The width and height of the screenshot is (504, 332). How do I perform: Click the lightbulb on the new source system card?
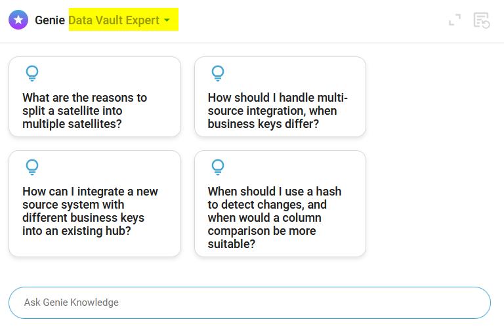point(31,167)
